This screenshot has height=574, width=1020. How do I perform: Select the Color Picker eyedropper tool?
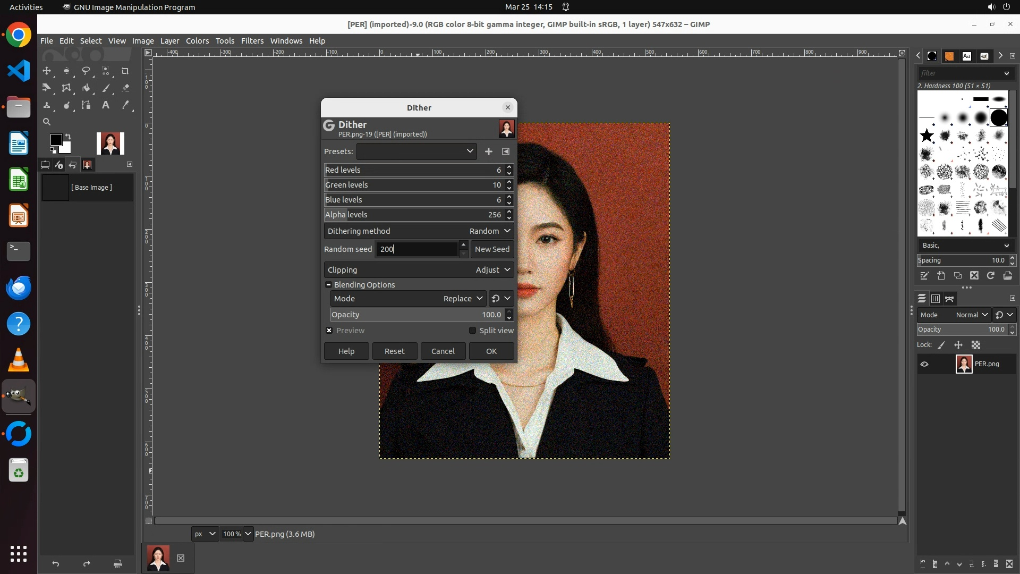coord(125,105)
